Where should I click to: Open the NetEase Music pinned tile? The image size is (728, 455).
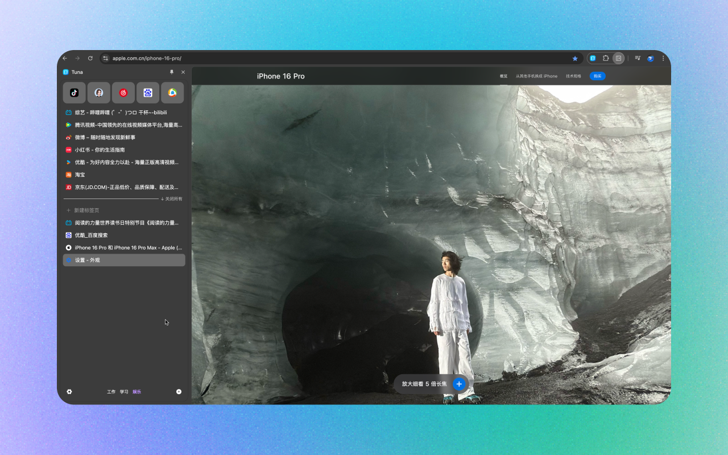point(123,93)
